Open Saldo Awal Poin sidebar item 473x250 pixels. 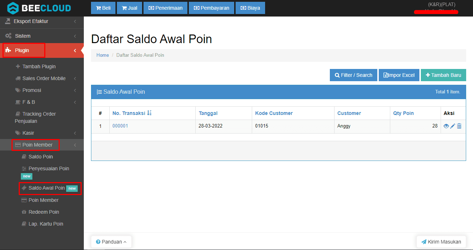click(x=47, y=188)
